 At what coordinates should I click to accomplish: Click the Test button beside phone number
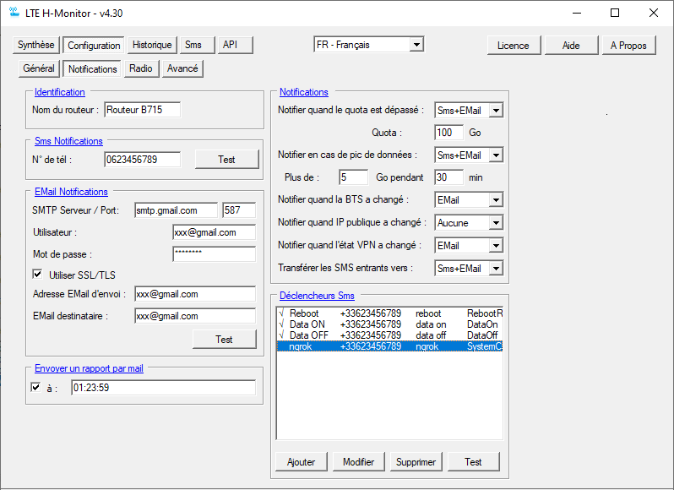coord(226,160)
